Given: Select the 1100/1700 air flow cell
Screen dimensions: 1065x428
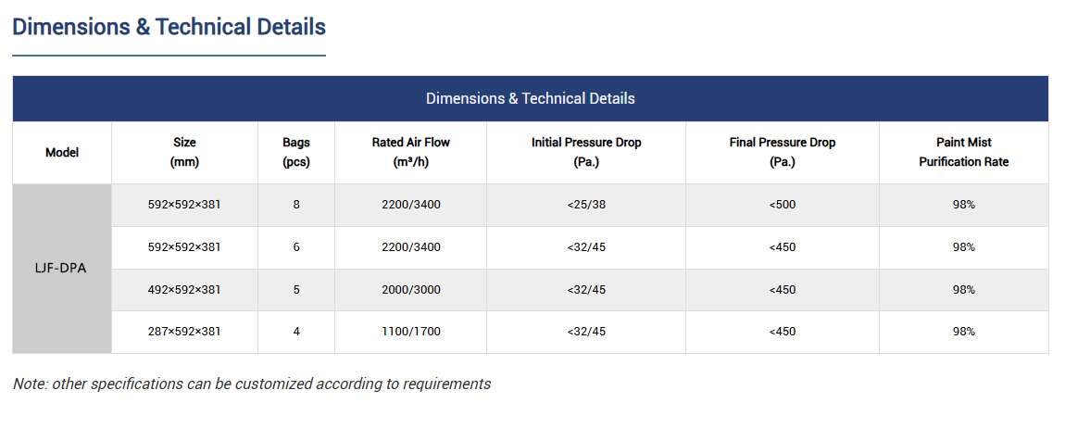Looking at the screenshot, I should click(410, 332).
